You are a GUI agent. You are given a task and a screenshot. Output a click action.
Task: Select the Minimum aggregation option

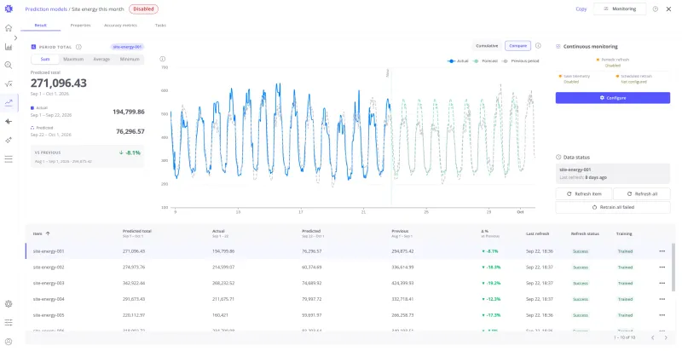130,59
